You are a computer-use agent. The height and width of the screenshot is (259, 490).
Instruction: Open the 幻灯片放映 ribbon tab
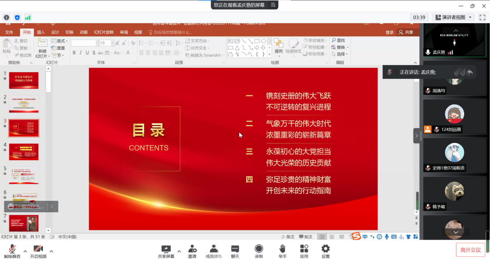click(104, 32)
